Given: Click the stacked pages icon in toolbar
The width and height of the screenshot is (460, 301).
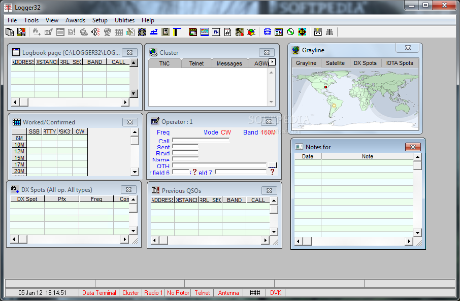Looking at the screenshot, I should [x=9, y=32].
